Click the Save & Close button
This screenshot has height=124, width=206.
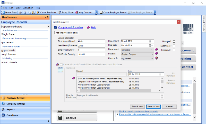pyautogui.click(x=153, y=107)
